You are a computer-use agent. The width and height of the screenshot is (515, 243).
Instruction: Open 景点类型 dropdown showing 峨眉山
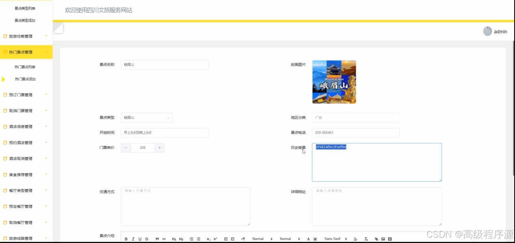(147, 118)
